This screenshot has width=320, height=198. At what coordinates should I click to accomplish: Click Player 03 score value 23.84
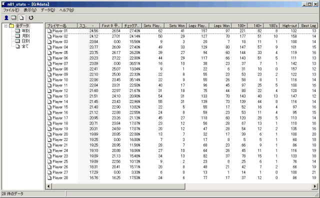[x=93, y=42]
